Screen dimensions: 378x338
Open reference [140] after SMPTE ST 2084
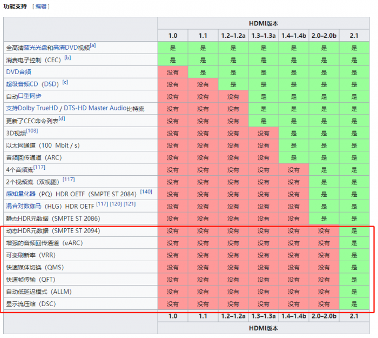[x=146, y=191]
